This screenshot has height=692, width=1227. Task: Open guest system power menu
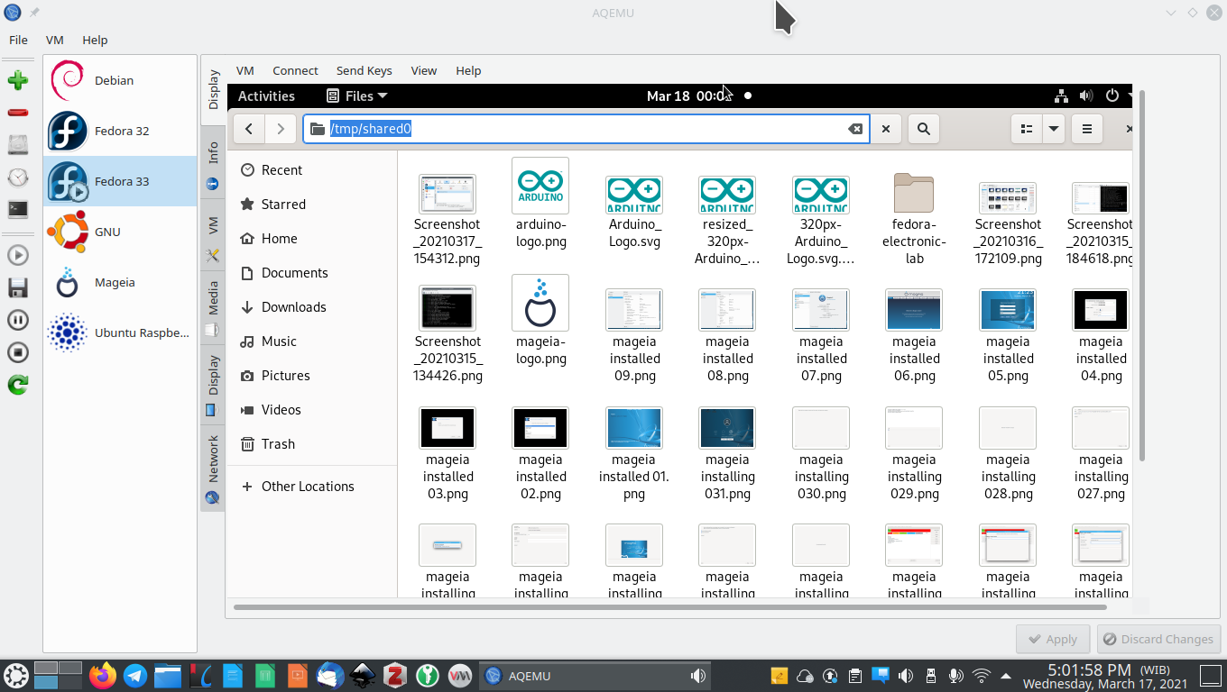1112,96
